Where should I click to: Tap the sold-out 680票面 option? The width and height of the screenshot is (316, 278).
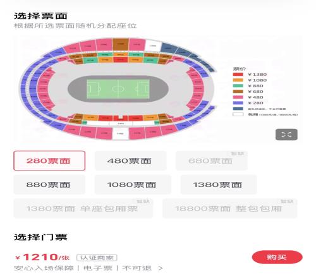pos(212,160)
